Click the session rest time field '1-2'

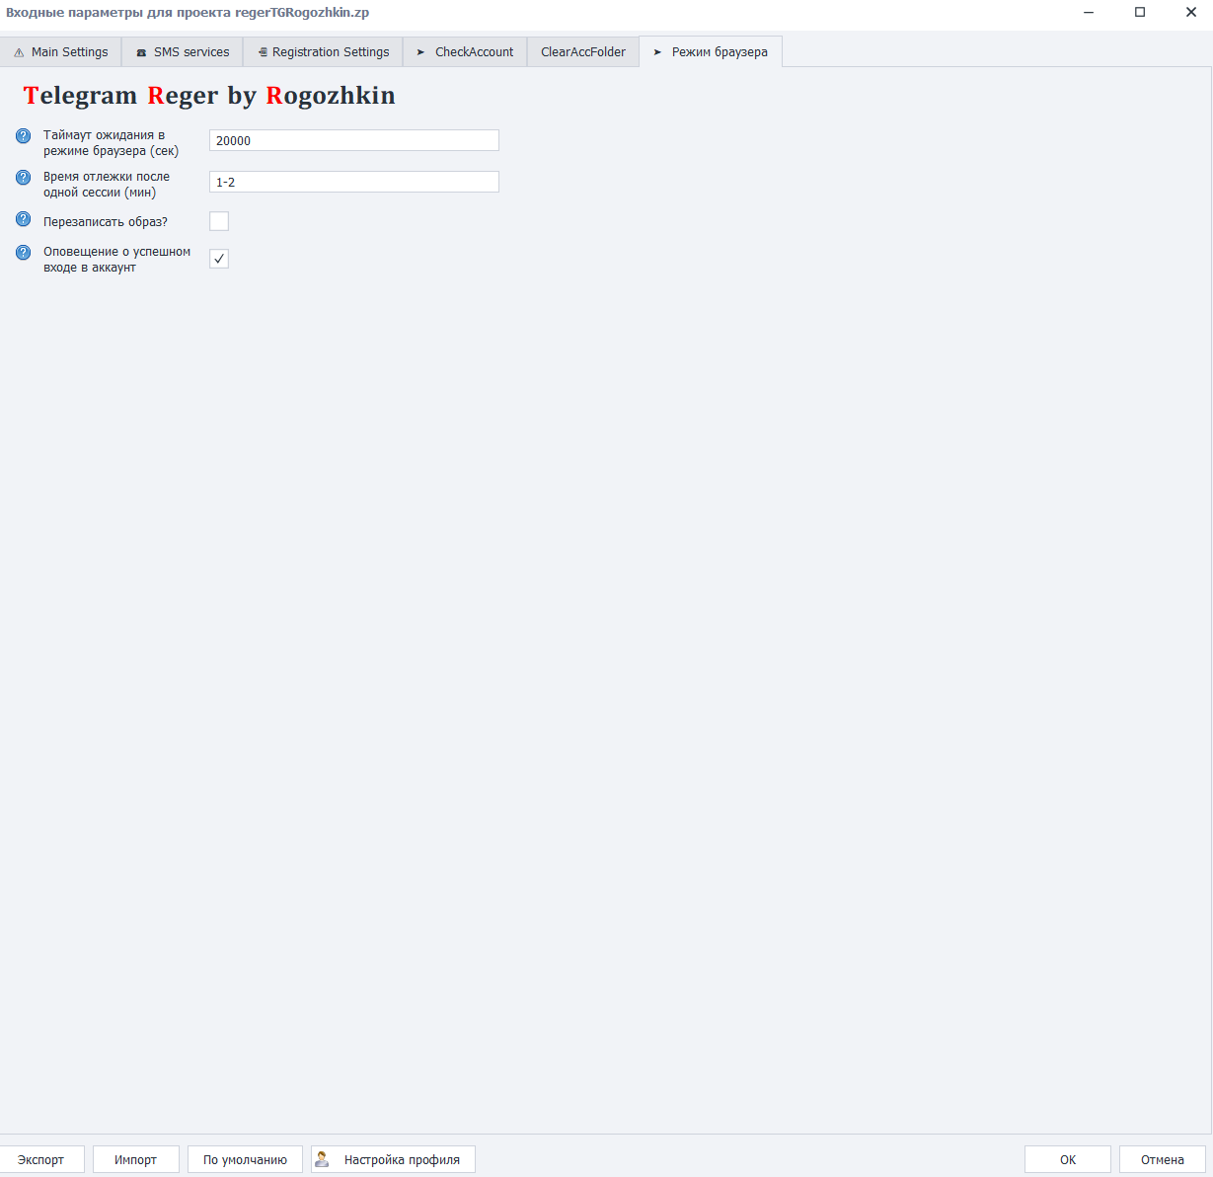354,182
